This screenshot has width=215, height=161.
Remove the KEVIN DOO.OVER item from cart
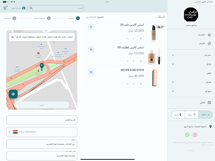pos(91,72)
